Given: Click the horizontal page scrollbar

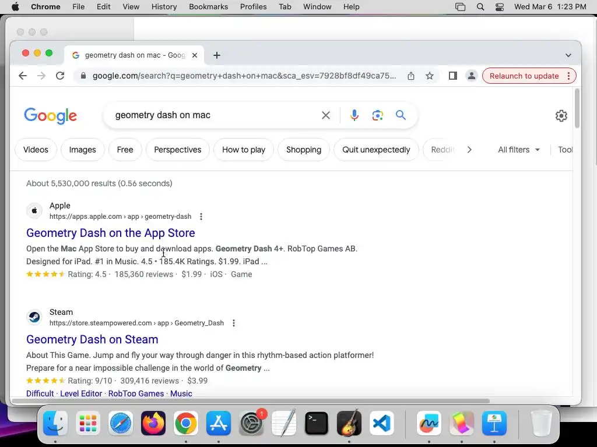Looking at the screenshot, I should (250, 401).
